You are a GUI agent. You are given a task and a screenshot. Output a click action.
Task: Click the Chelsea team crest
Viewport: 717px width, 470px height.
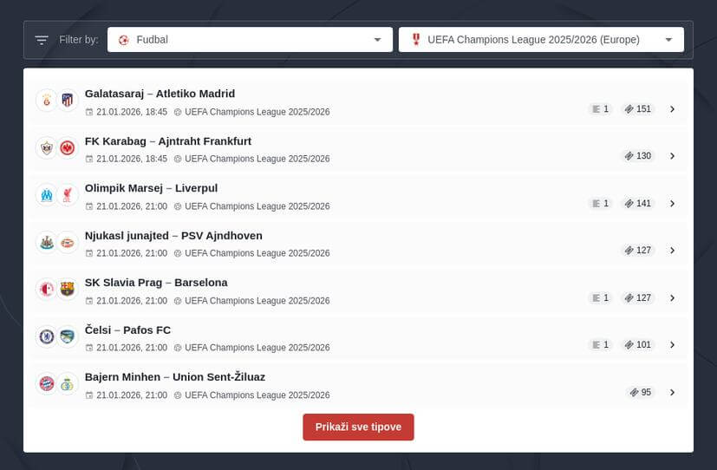(x=47, y=336)
